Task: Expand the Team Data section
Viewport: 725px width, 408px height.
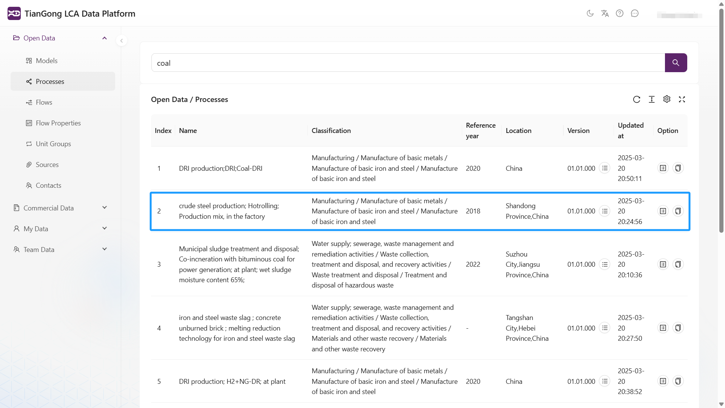Action: [x=105, y=249]
